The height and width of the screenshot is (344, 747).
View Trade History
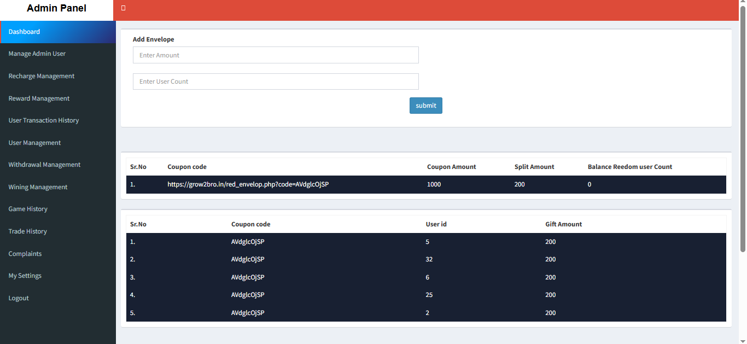tap(28, 231)
